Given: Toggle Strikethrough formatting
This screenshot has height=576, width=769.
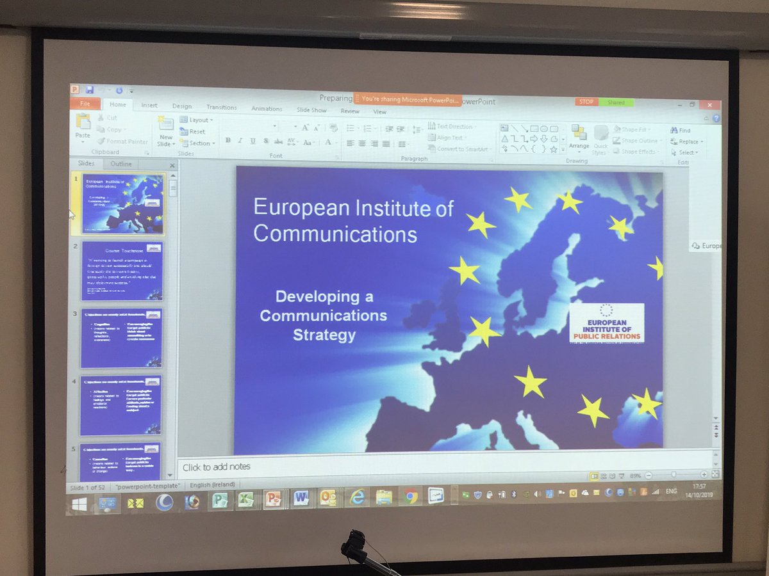Looking at the screenshot, I should pyautogui.click(x=278, y=142).
